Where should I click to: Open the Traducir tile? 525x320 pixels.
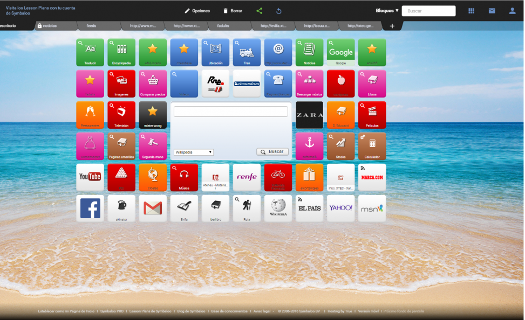(x=90, y=52)
